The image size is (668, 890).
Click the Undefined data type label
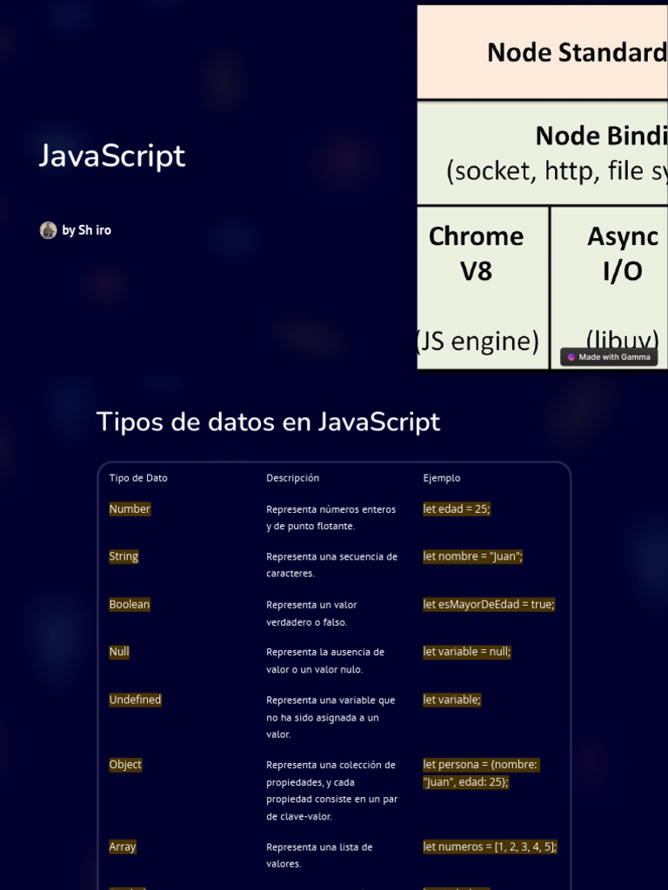(x=135, y=700)
